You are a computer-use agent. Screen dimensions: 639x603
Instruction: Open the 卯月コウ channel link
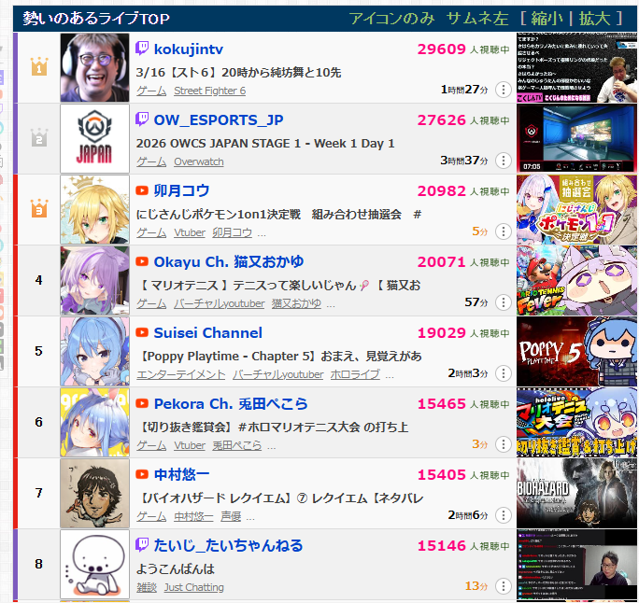click(x=181, y=190)
